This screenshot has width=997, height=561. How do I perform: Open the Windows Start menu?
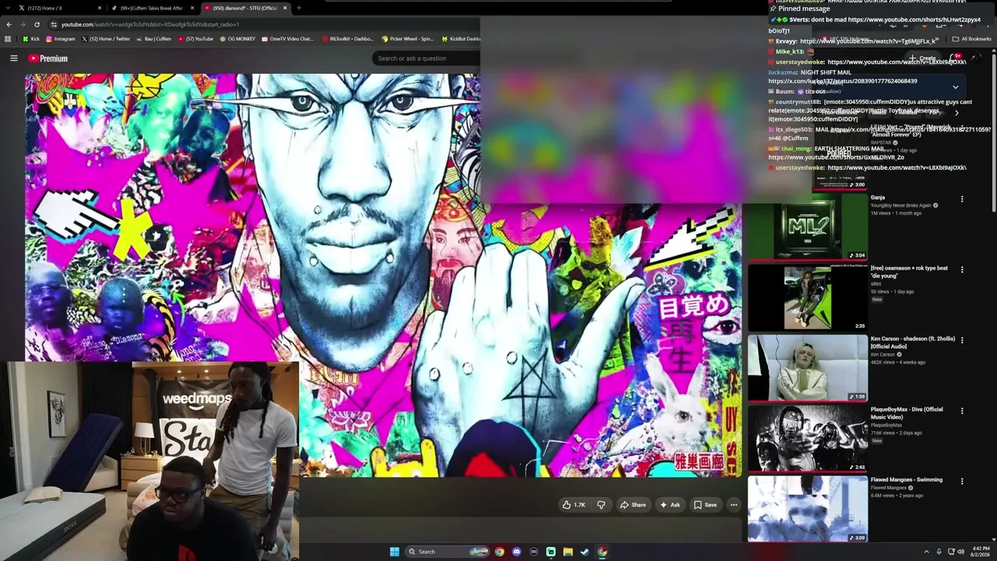point(394,552)
